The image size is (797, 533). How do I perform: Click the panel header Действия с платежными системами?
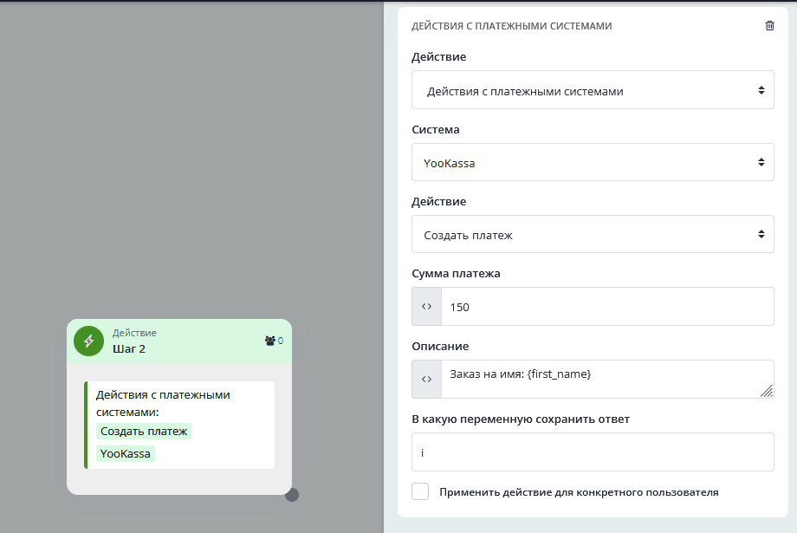511,26
